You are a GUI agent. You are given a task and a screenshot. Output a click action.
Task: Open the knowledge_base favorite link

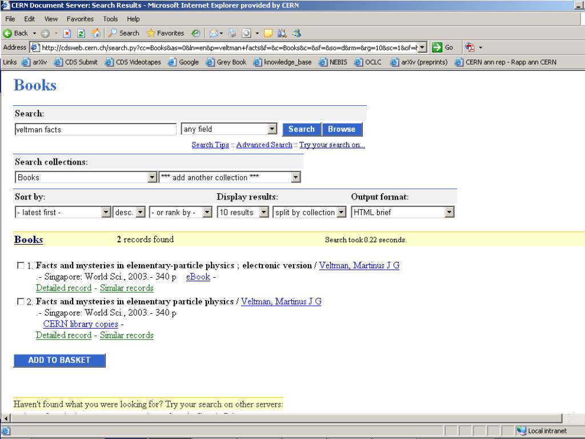(x=282, y=62)
